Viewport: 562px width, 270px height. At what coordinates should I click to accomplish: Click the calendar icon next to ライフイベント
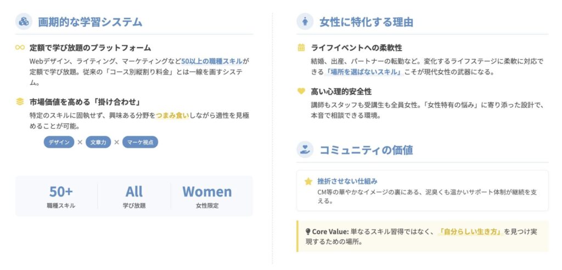[301, 48]
